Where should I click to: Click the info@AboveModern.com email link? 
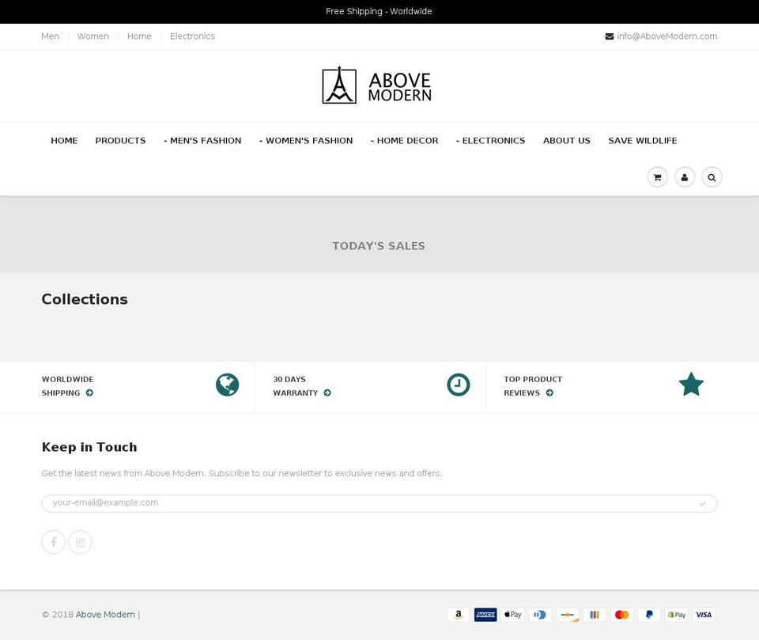coord(667,36)
